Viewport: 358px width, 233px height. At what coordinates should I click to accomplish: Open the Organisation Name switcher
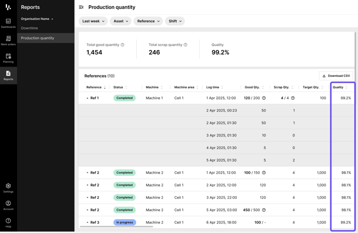pyautogui.click(x=37, y=19)
